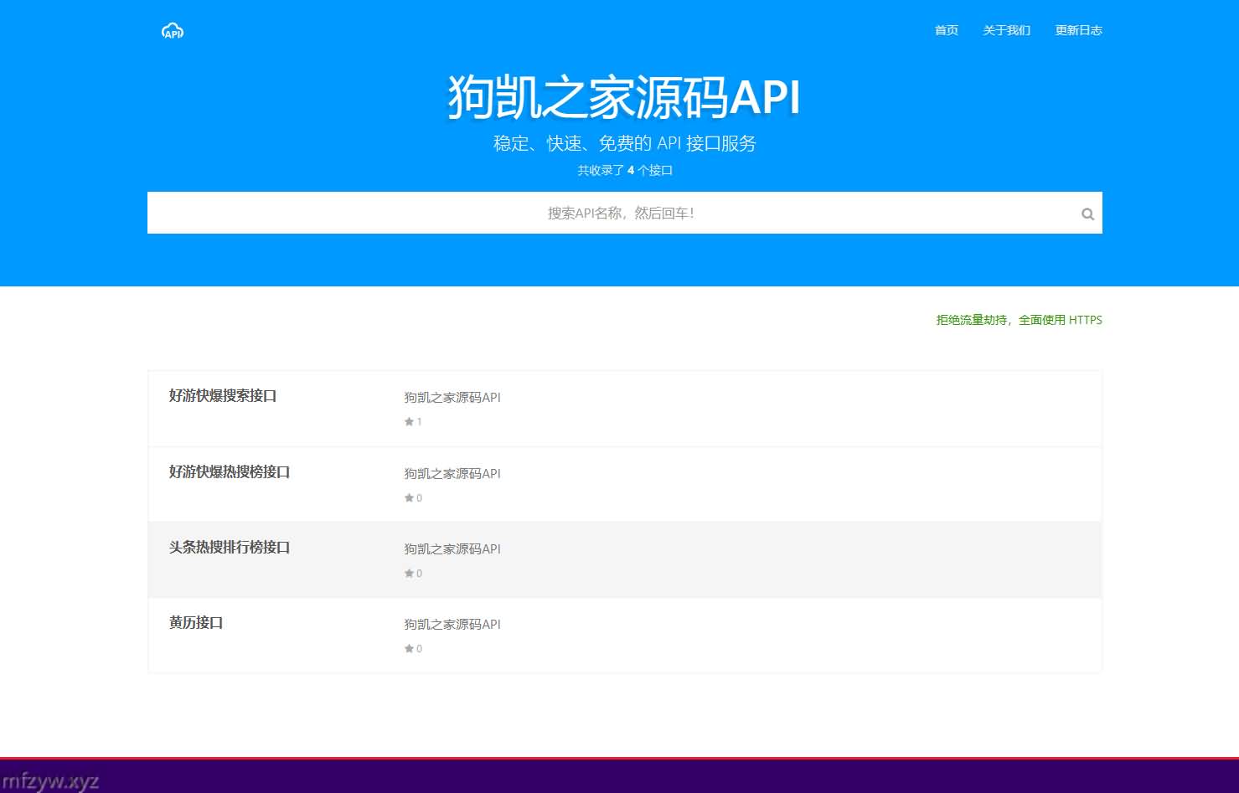Click the green HTTPS notice text
Screen dimensions: 1239x793
1019,320
